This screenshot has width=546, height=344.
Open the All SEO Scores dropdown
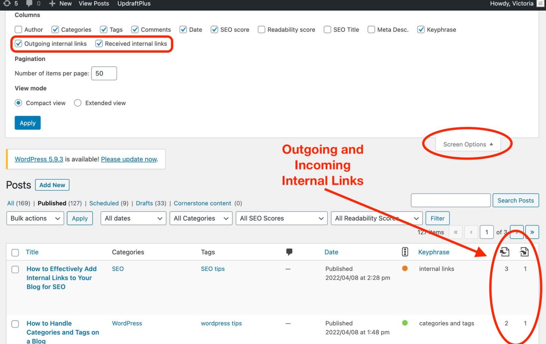click(282, 218)
